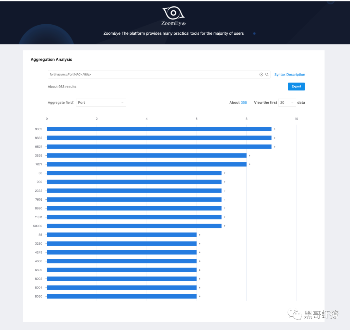Click the '10' x-axis tick label
The height and width of the screenshot is (330, 350).
click(296, 119)
